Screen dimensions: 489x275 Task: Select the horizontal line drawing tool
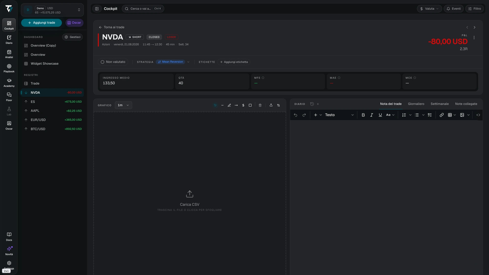[x=222, y=105]
